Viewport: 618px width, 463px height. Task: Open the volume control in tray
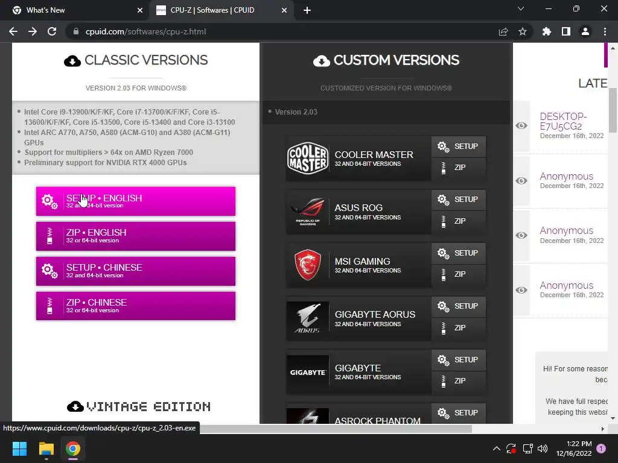coord(543,449)
